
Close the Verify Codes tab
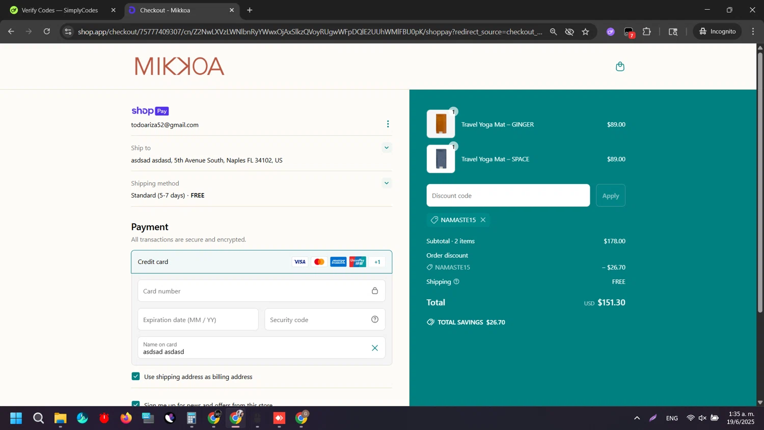click(x=113, y=10)
